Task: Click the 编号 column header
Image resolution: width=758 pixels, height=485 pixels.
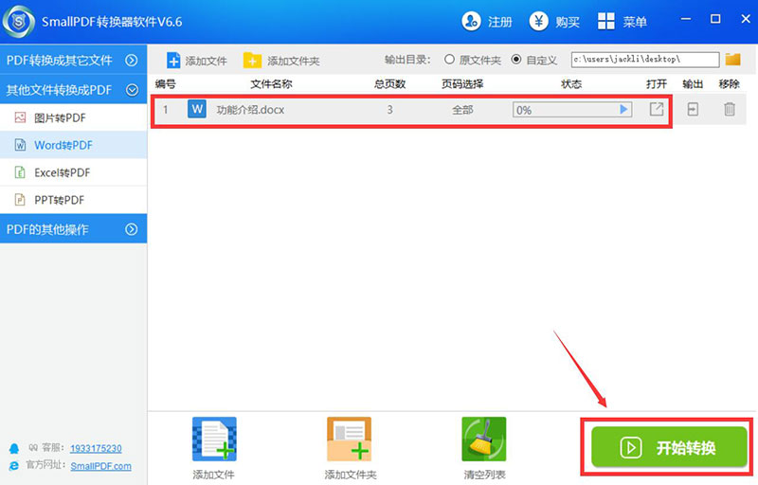Action: [165, 84]
